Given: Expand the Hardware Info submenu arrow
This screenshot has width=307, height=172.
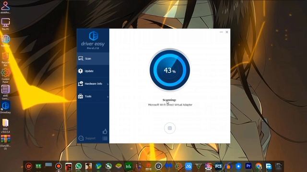Looking at the screenshot, I should tap(108, 84).
